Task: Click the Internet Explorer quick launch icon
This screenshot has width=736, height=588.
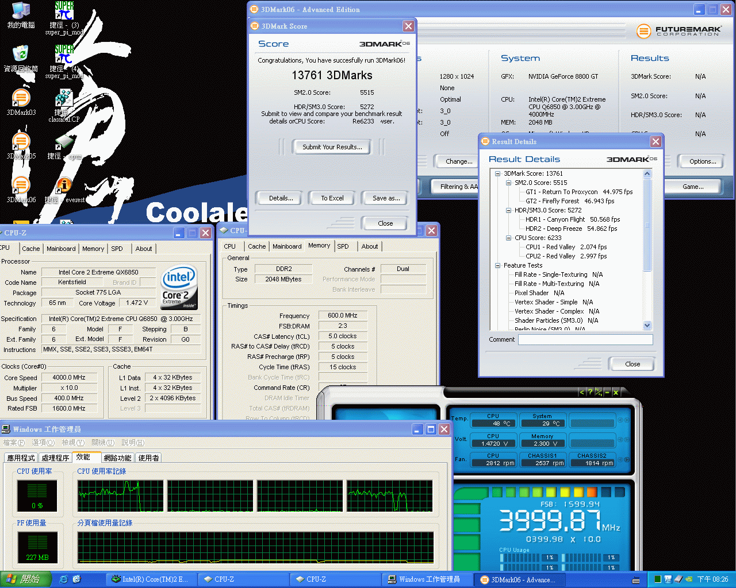Action: coord(64,579)
